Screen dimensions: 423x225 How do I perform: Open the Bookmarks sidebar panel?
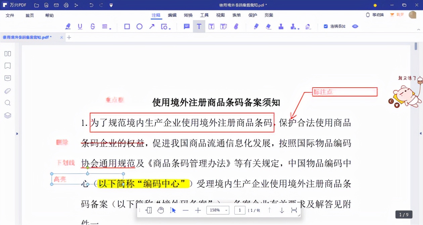coord(7,65)
